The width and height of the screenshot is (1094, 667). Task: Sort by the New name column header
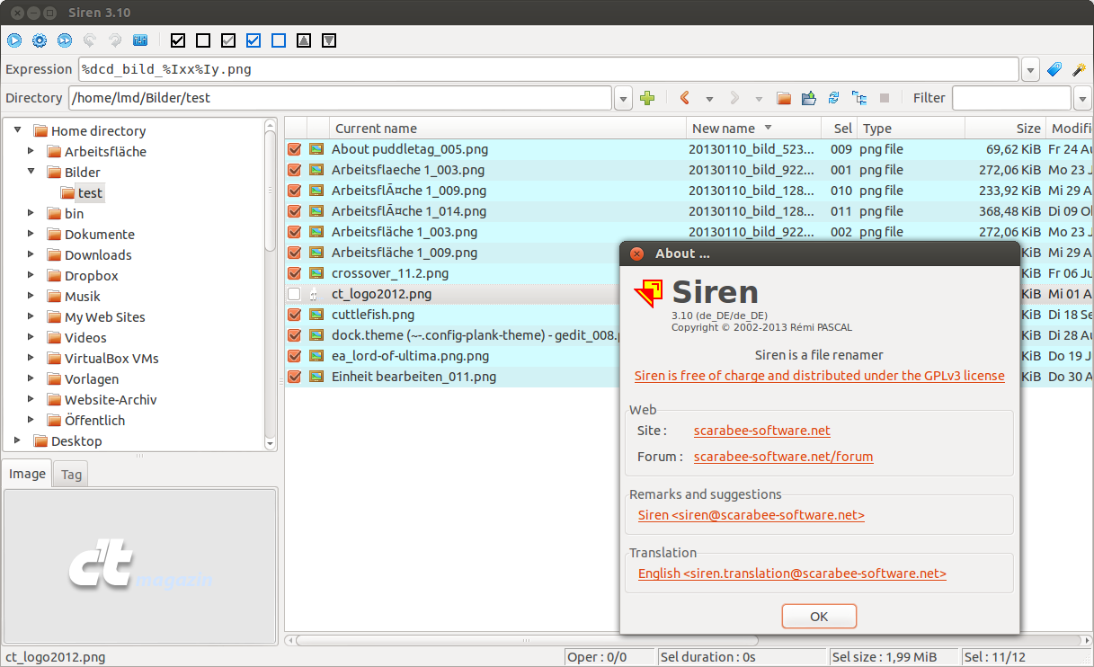pos(724,129)
